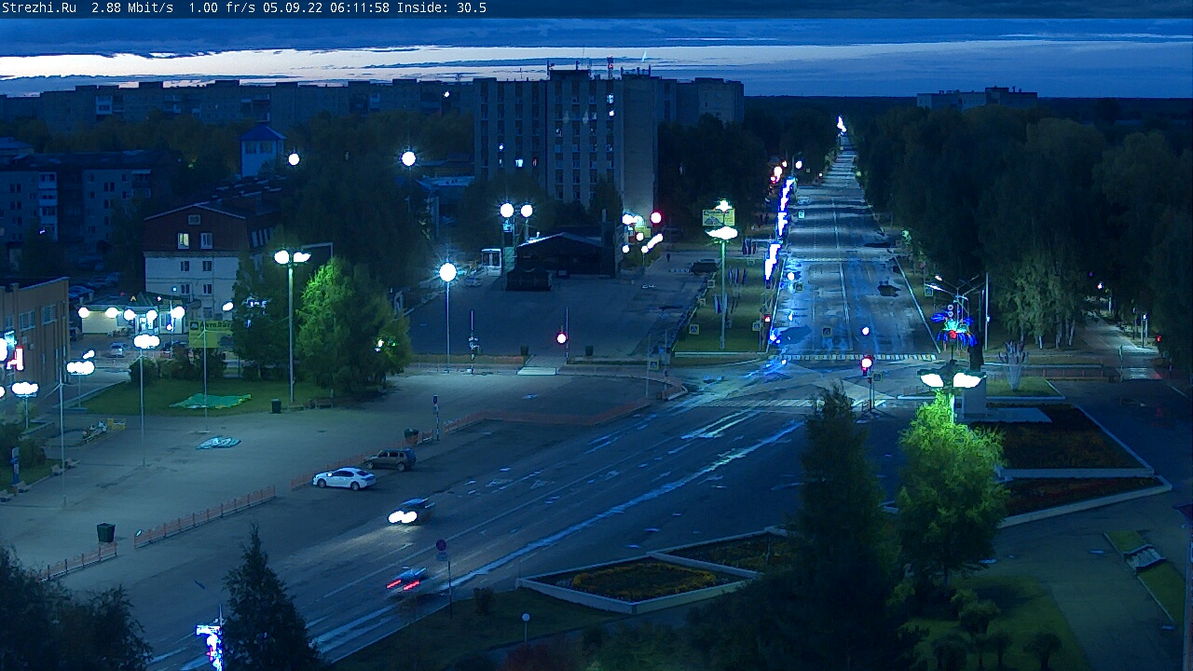1193x671 pixels.
Task: Select the Inside: 30.5 temperature reading
Action: point(442,7)
